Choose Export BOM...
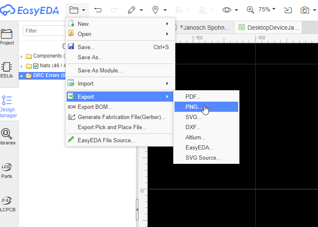The height and width of the screenshot is (227, 318). tap(120, 107)
